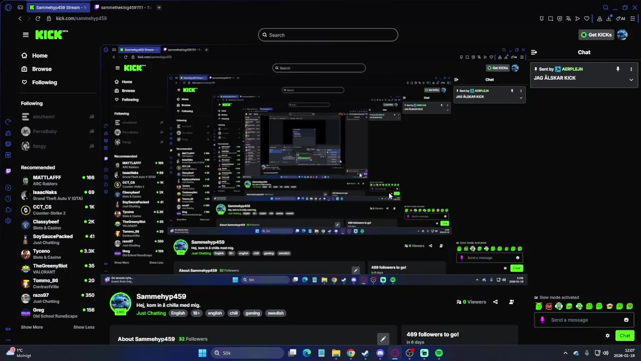
Task: Click the Kick search field
Action: click(328, 35)
